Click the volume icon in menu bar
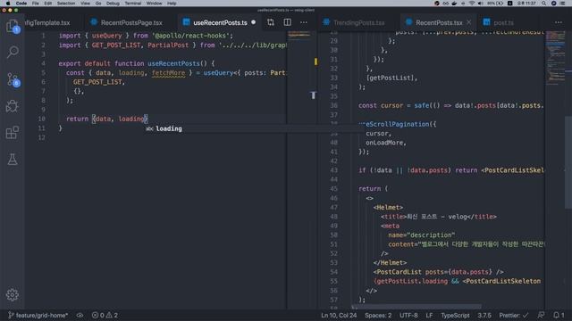The width and height of the screenshot is (572, 321). 481,4
